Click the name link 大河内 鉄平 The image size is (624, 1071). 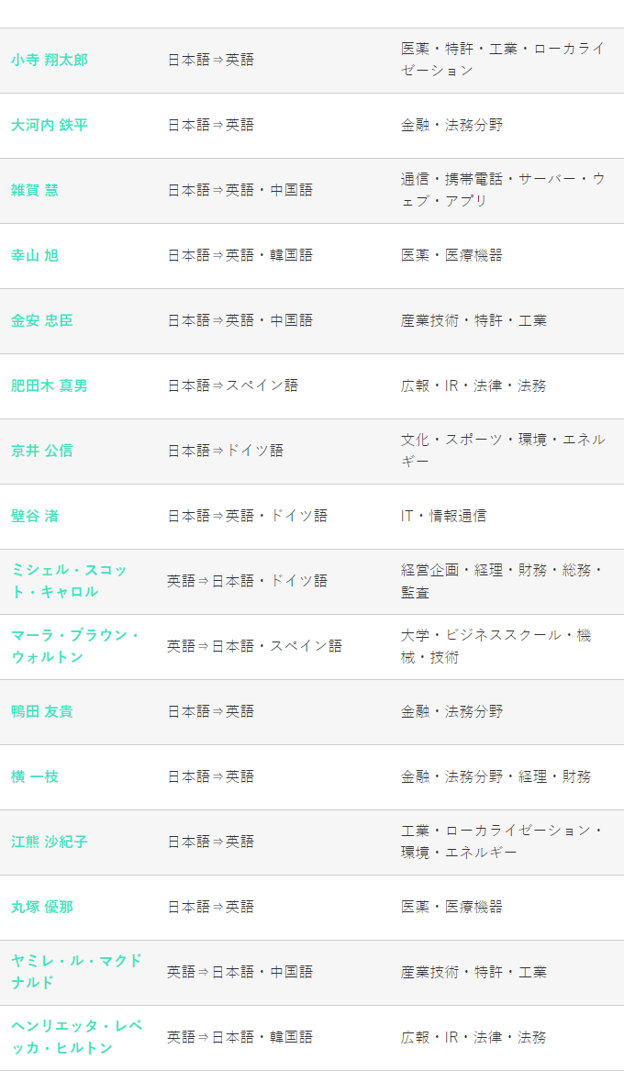50,125
